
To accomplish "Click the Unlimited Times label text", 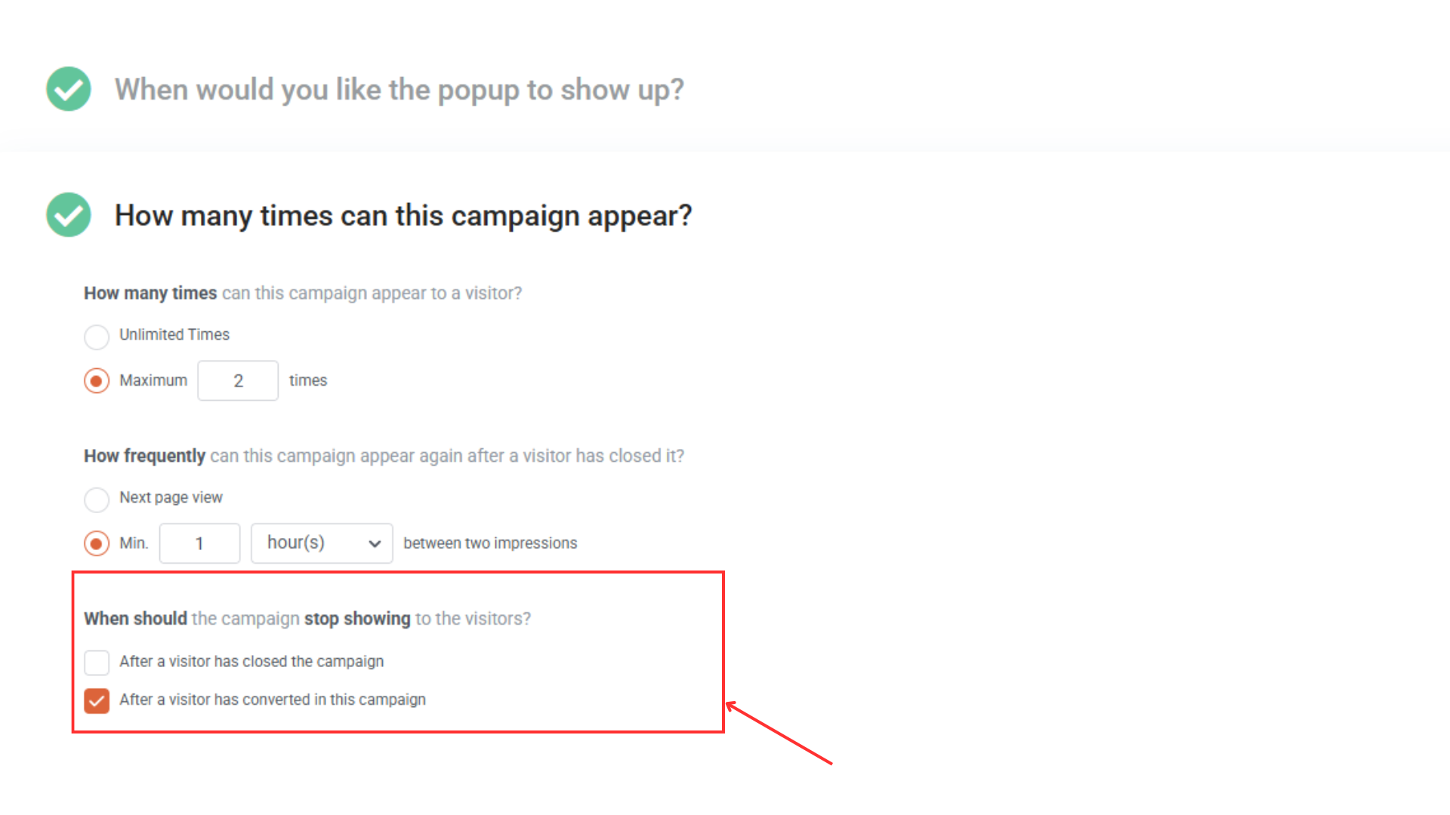I will 174,335.
